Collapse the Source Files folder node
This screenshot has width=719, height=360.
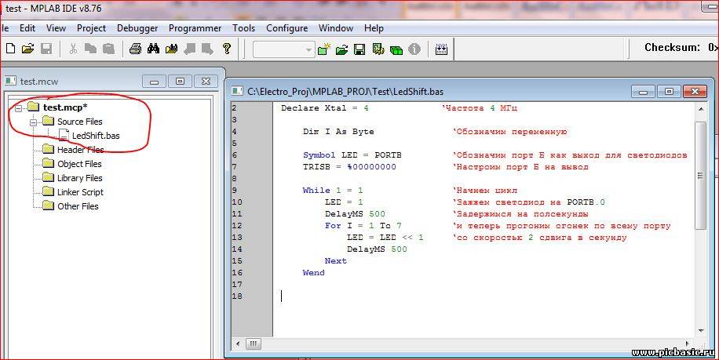coord(34,122)
